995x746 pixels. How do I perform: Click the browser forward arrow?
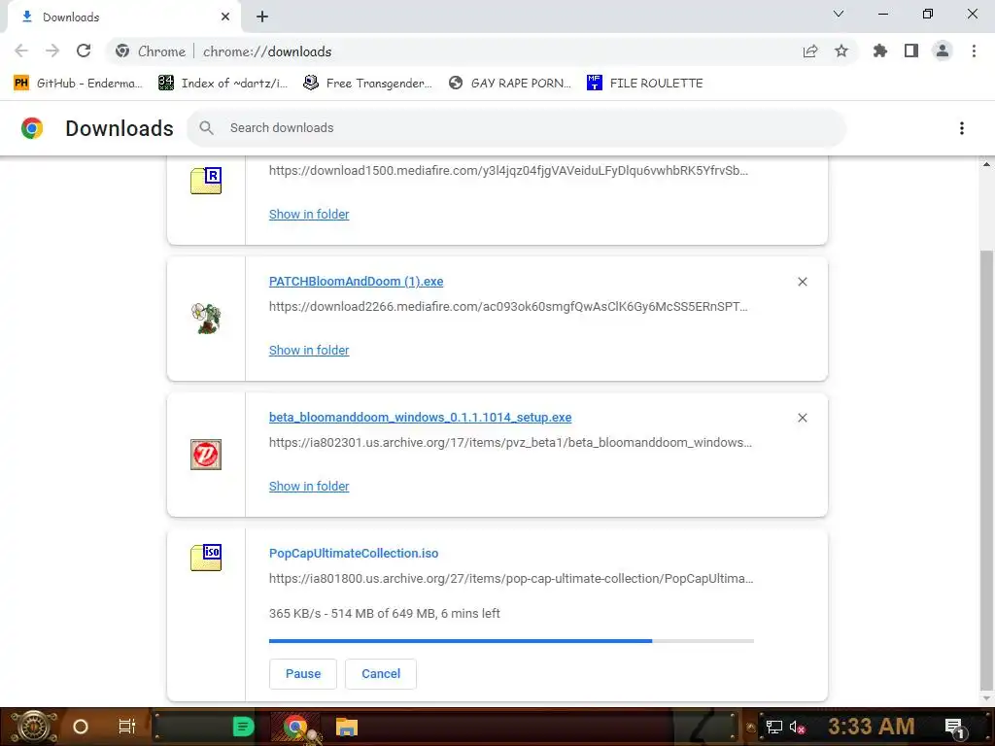(52, 51)
